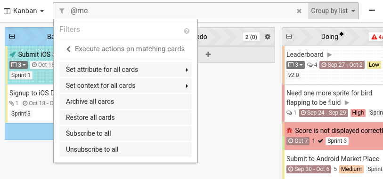Click the Filters help question mark icon
Screen dimensions: 383x179
187,31
